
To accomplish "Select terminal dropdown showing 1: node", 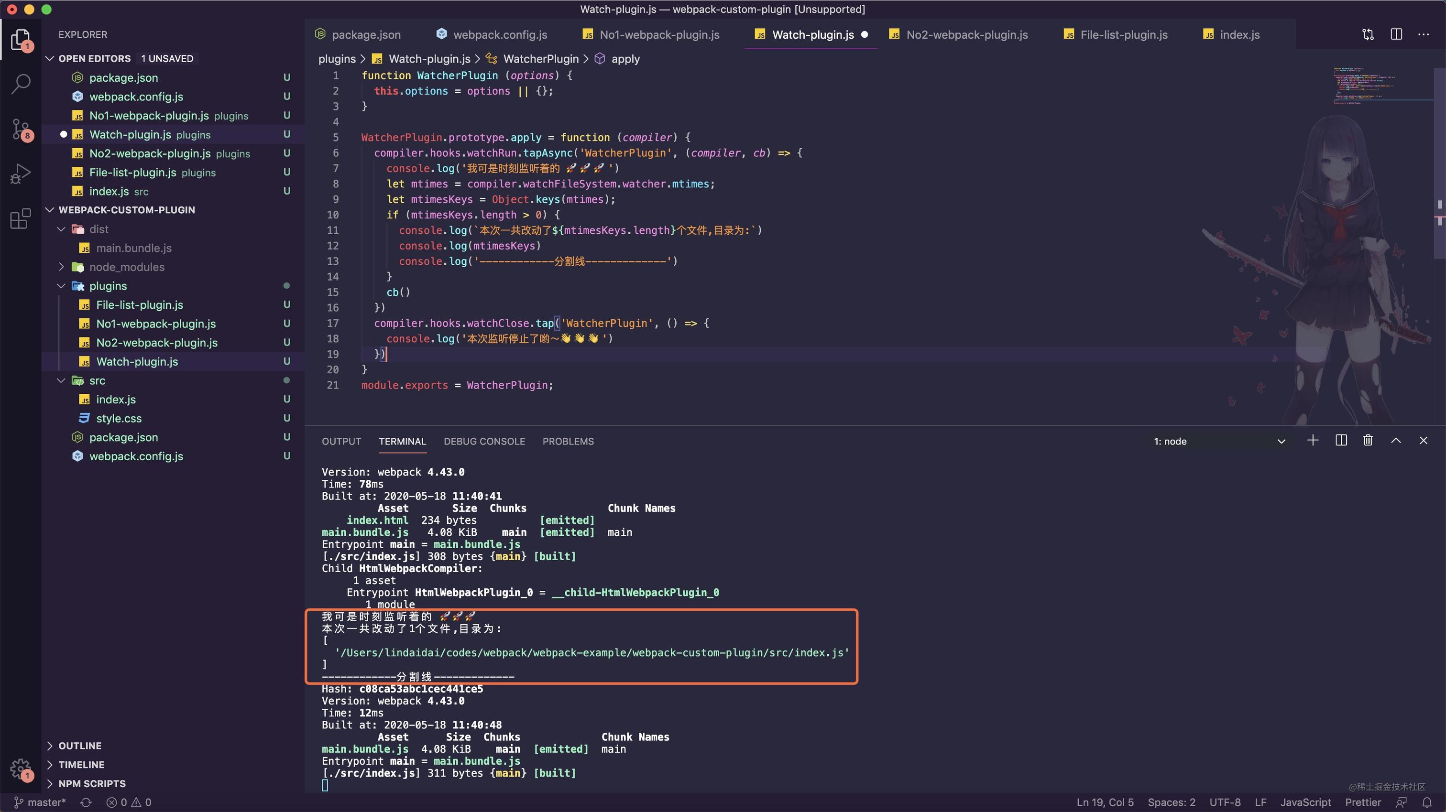I will [1219, 441].
